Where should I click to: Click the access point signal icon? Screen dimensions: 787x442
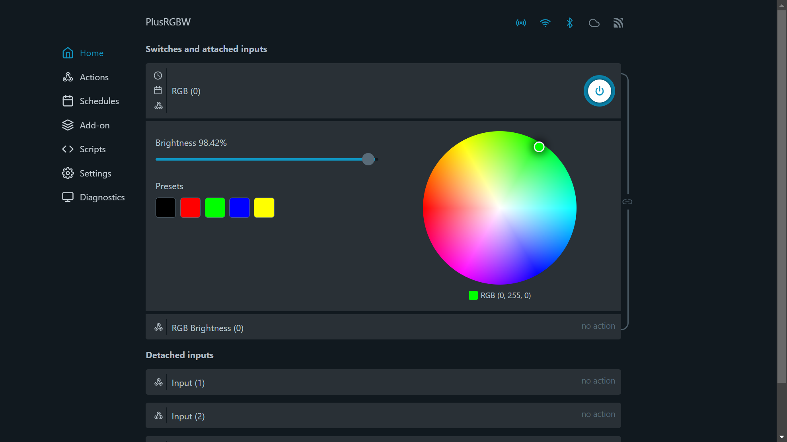(x=520, y=23)
